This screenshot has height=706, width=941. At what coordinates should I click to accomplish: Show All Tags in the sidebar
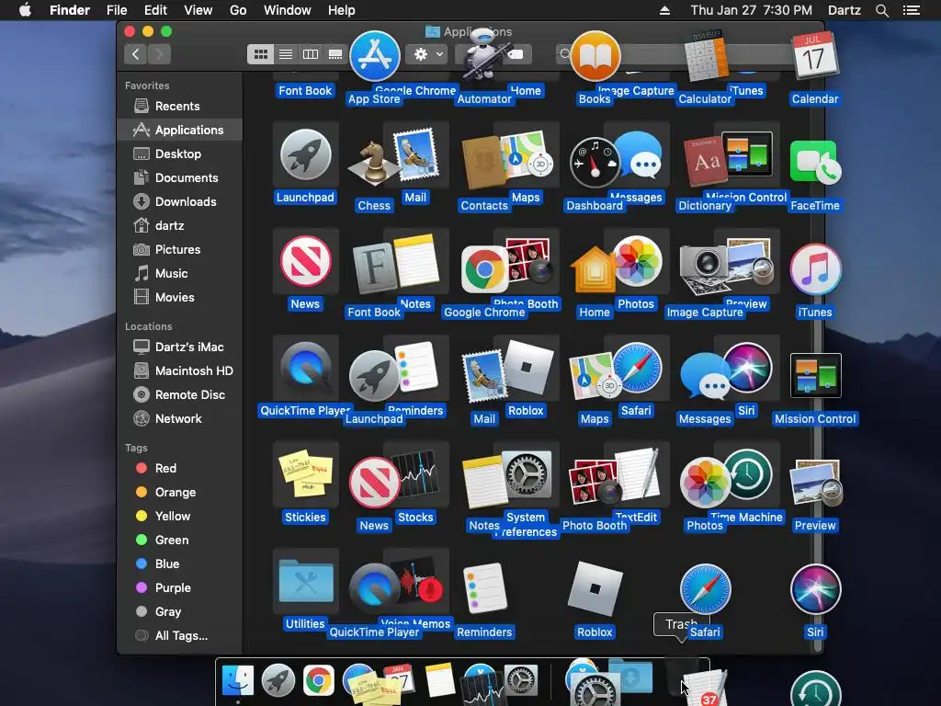coord(180,636)
